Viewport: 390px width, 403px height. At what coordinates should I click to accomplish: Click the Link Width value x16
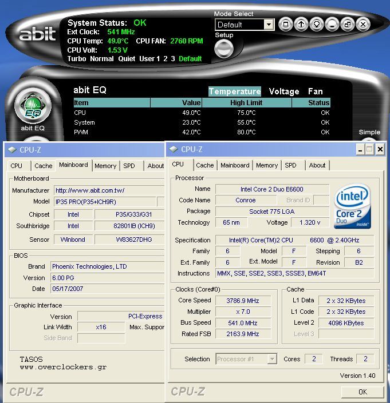coord(101,327)
